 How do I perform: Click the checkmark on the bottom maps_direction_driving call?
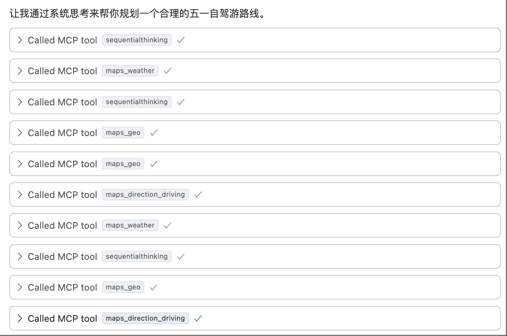click(198, 318)
